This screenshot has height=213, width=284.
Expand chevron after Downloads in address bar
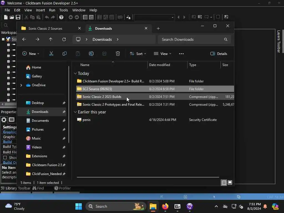118,39
